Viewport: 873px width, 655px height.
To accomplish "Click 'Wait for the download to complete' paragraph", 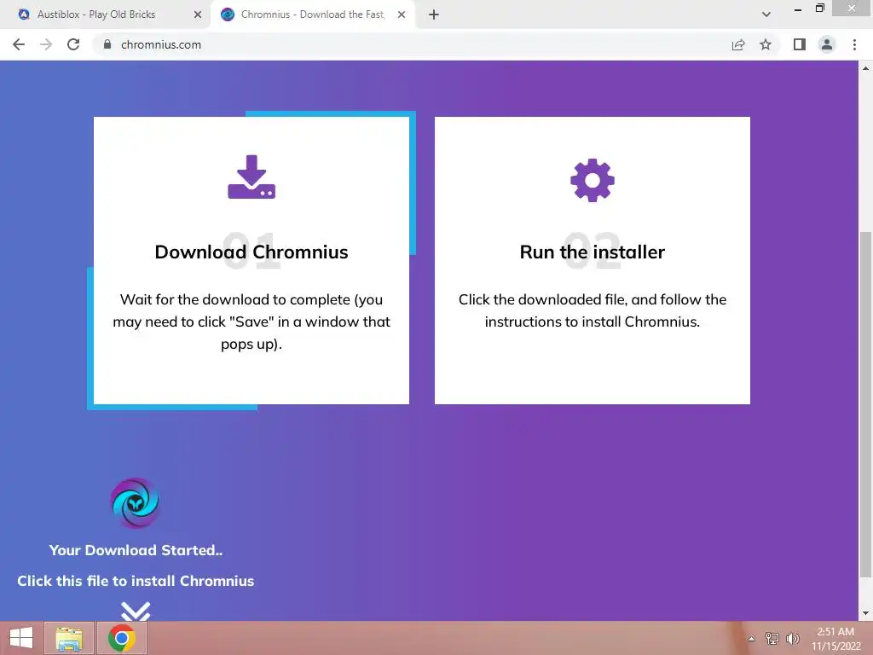I will tap(251, 322).
